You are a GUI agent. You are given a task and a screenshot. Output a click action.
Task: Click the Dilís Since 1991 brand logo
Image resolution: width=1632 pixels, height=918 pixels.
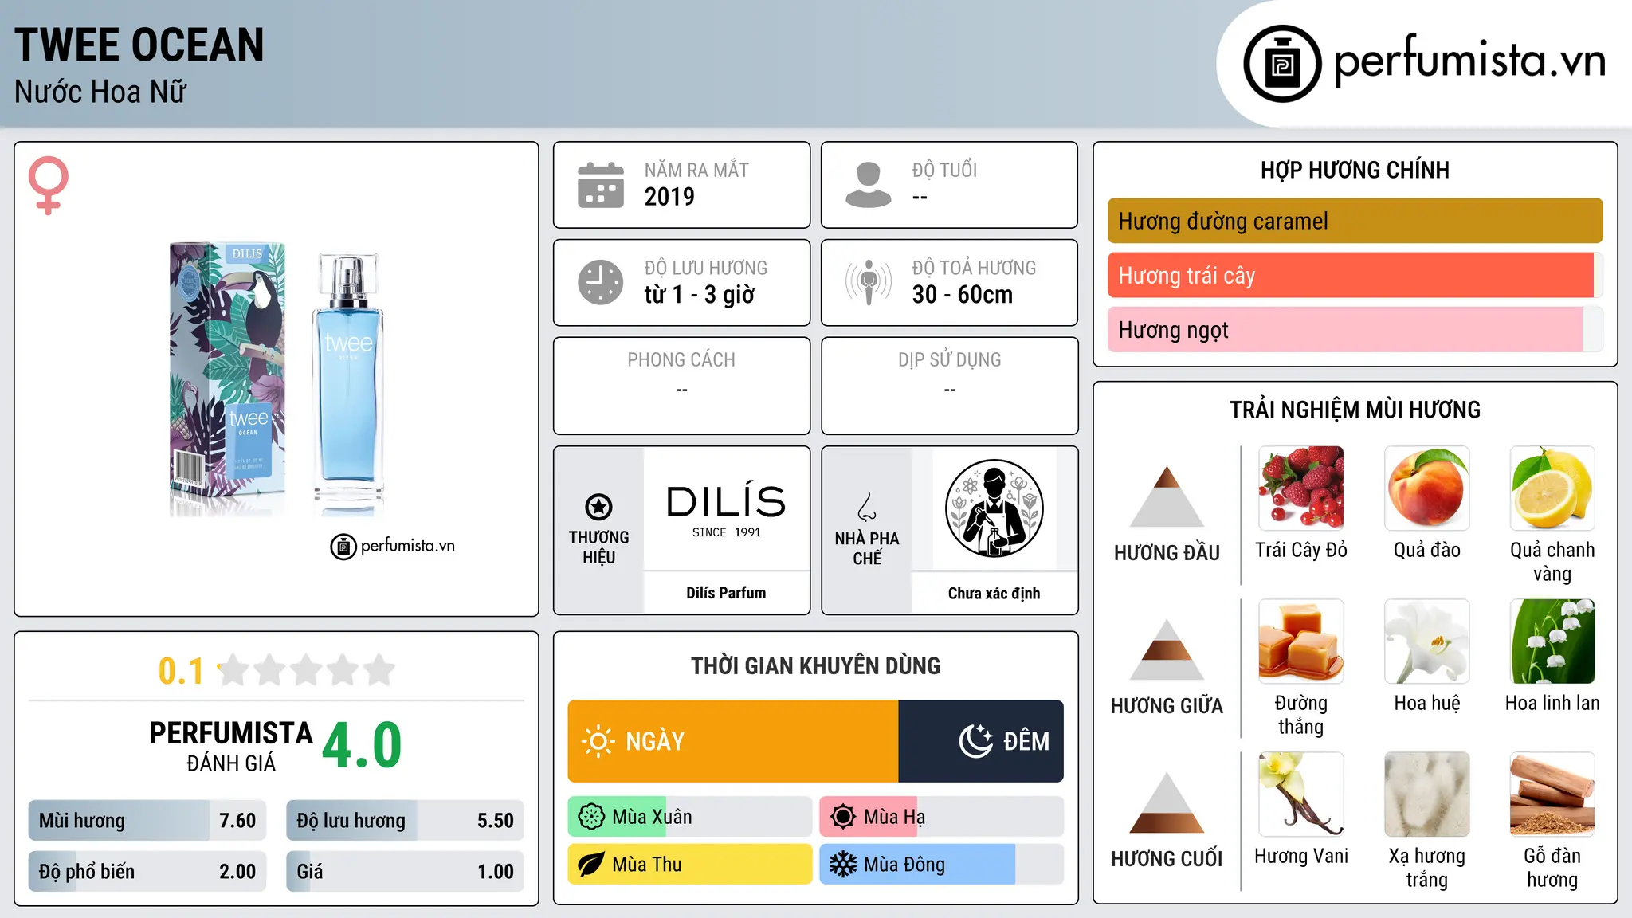726,508
